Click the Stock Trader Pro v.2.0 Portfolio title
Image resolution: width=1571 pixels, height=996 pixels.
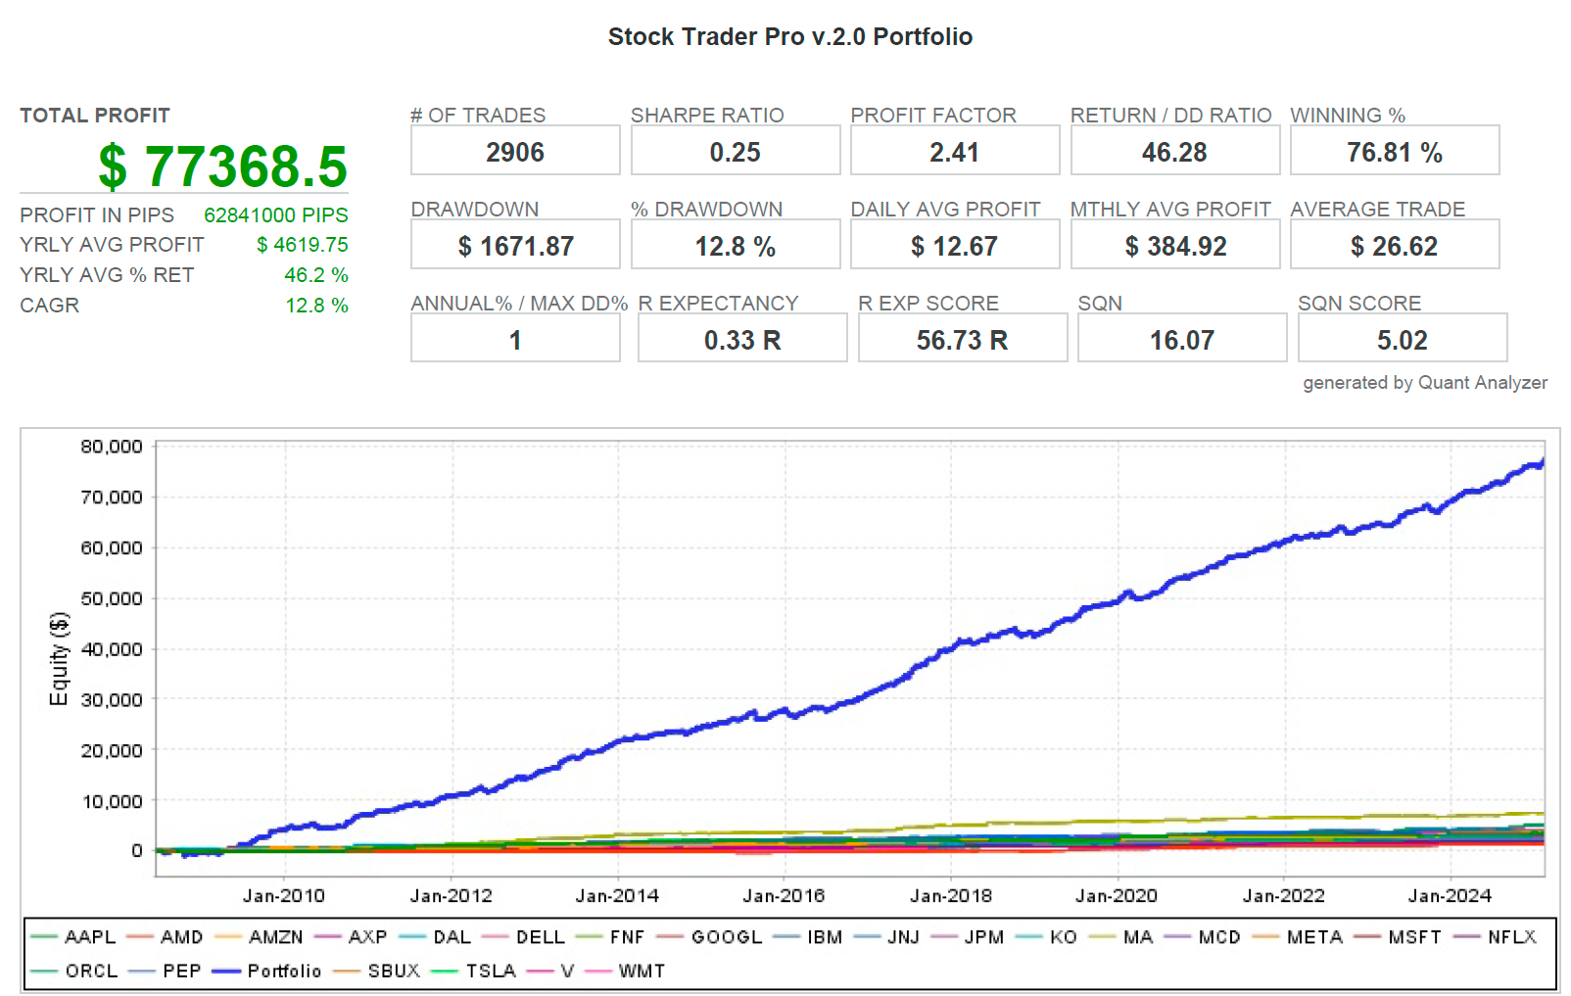pyautogui.click(x=790, y=37)
